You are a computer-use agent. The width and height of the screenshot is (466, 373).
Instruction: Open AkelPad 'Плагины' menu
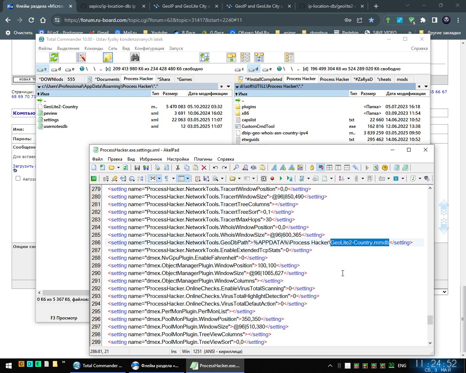tap(203, 159)
